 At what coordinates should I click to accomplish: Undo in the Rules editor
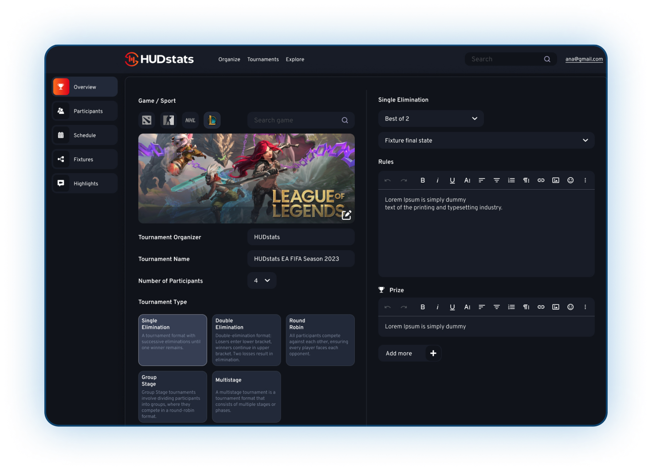[x=388, y=180]
